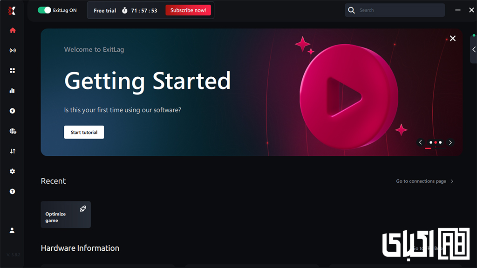Viewport: 477px width, 268px height.
Task: Click the magnifier search icon
Action: tap(351, 10)
